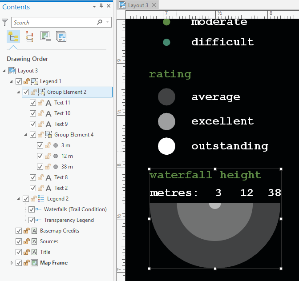Expand the Map Frame node

12,263
